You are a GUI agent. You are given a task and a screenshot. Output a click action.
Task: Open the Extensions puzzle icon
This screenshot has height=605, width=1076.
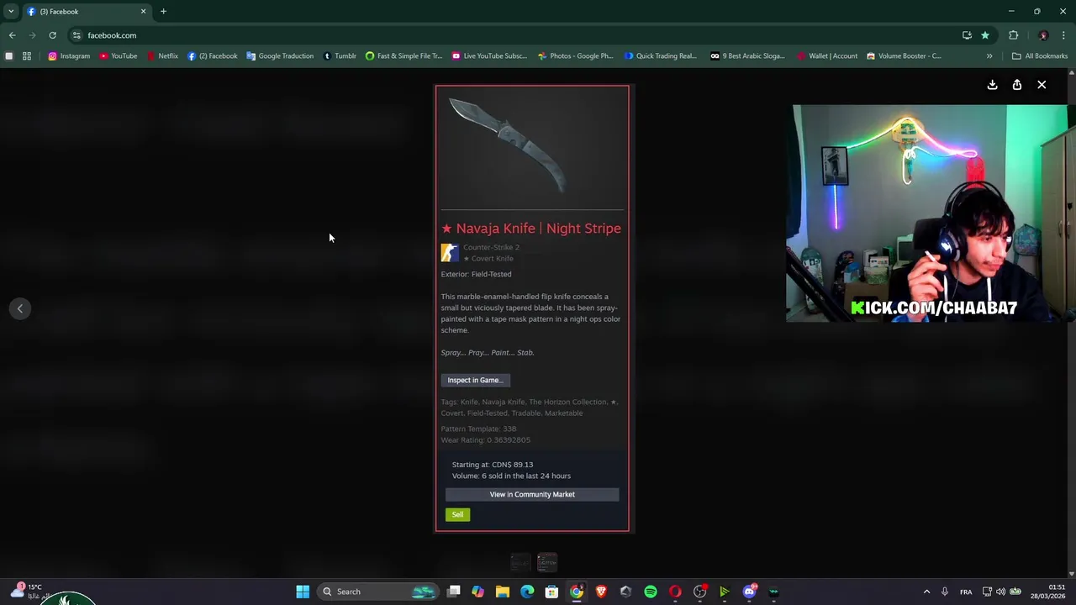point(1013,35)
